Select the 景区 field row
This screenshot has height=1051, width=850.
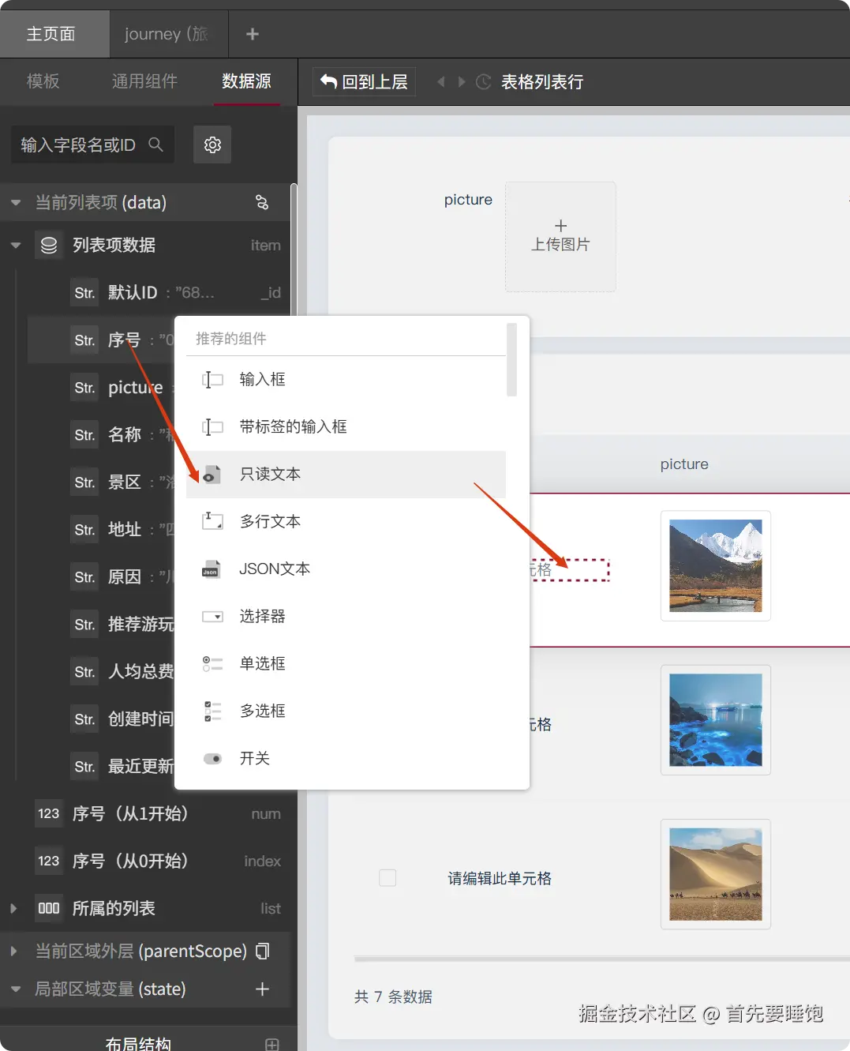[x=101, y=482]
